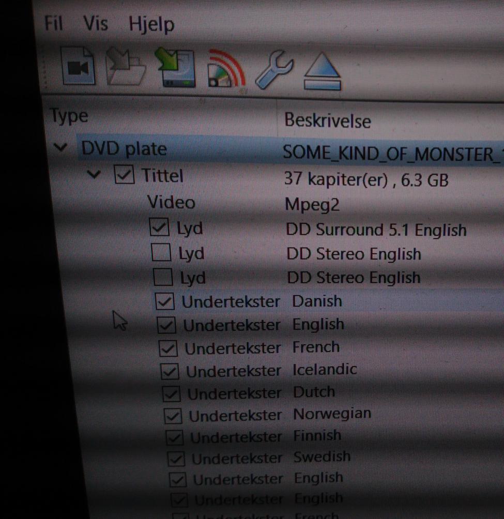Click the '37 kapiter(er), 6.3 GB' description
The height and width of the screenshot is (519, 504).
click(x=366, y=179)
